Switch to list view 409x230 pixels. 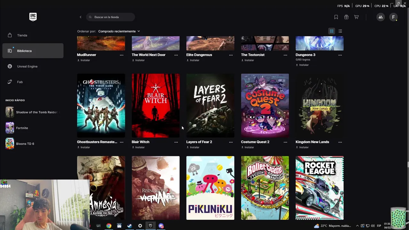point(340,31)
